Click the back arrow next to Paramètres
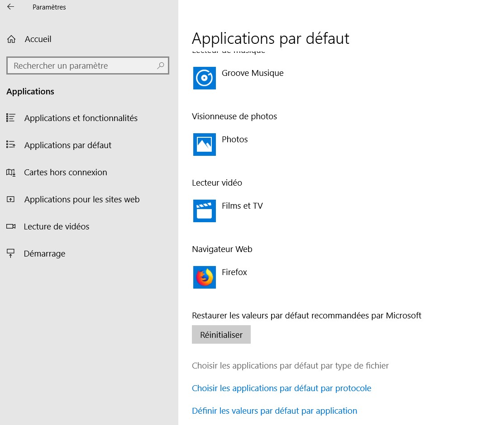The image size is (487, 425). click(11, 7)
